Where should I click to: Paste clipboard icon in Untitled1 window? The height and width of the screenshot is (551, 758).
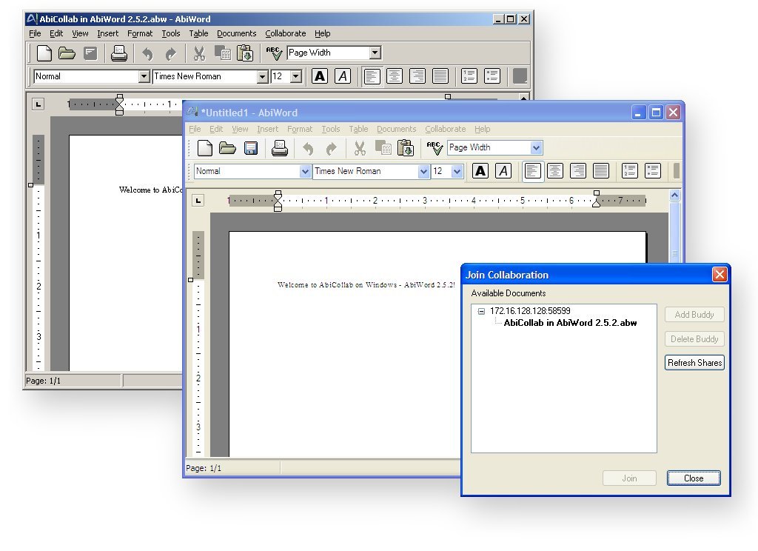point(406,148)
